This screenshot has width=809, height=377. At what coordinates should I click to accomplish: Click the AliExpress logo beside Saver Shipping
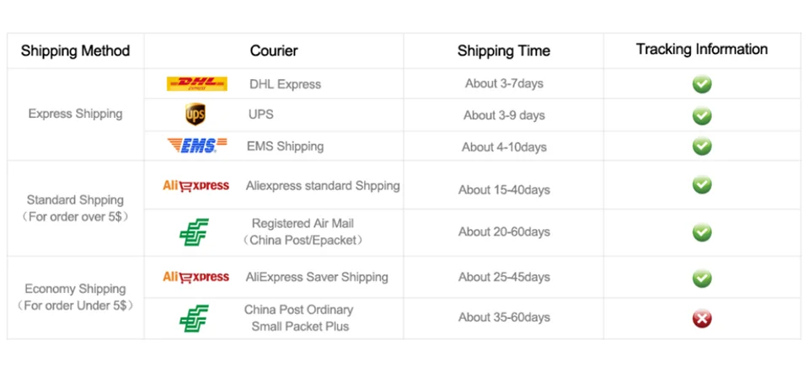click(x=196, y=277)
